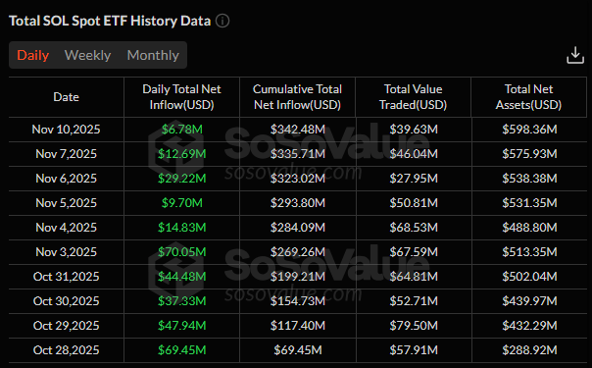
Task: Click the $269.26M cumulative inflow value
Action: pyautogui.click(x=298, y=252)
